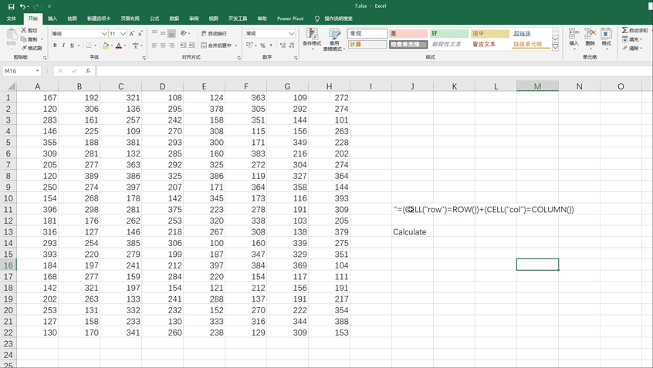Toggle bottom vertical alignment
Image resolution: width=653 pixels, height=368 pixels.
click(171, 33)
